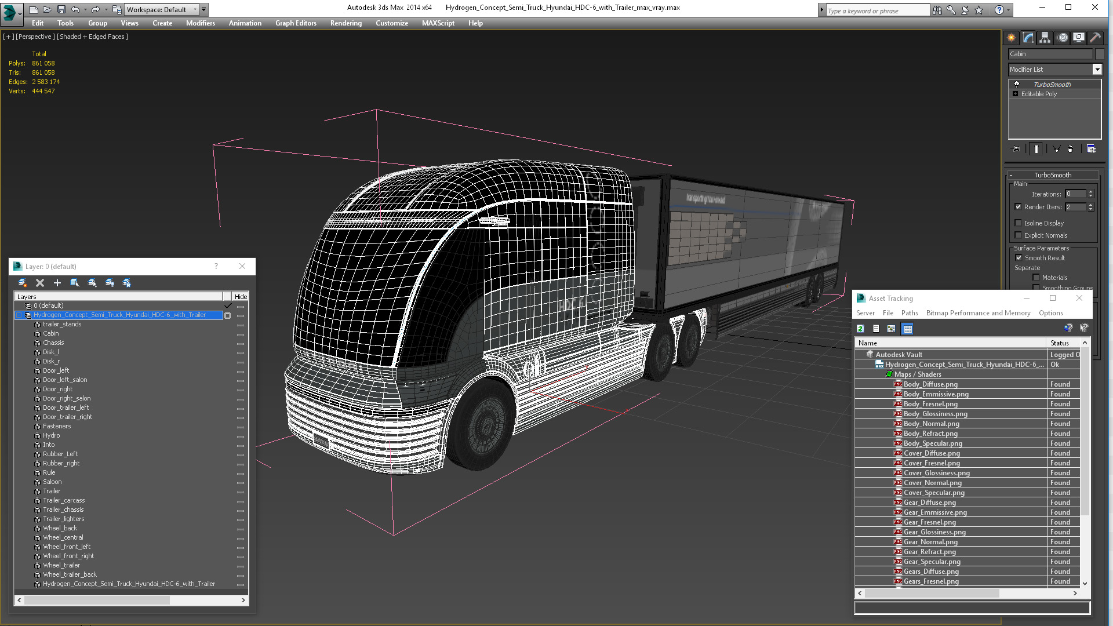The image size is (1113, 626).
Task: Click the Pin Stack icon
Action: point(1016,149)
